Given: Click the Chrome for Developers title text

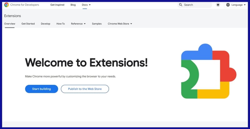Looking at the screenshot, I should pyautogui.click(x=25, y=5).
